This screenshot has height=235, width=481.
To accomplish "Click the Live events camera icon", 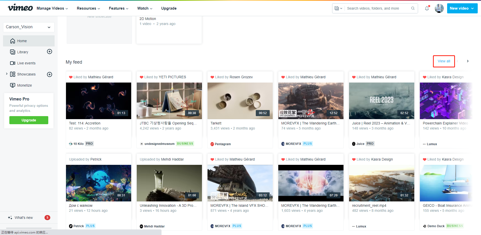I will (x=13, y=63).
